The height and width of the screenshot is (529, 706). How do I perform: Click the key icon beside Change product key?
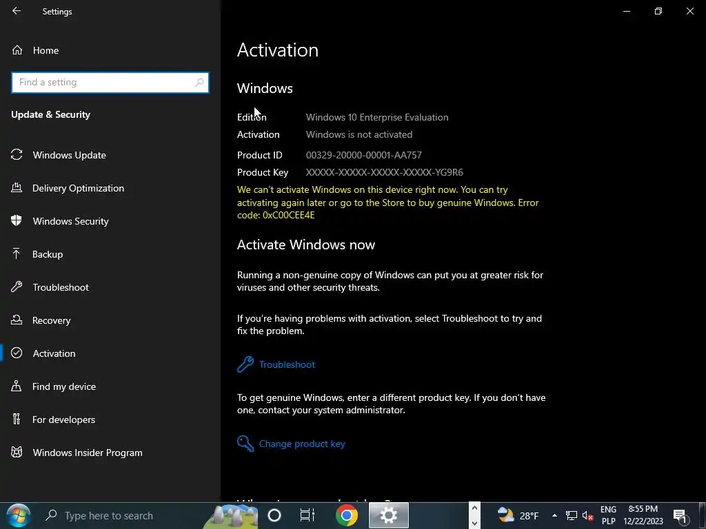coord(245,444)
